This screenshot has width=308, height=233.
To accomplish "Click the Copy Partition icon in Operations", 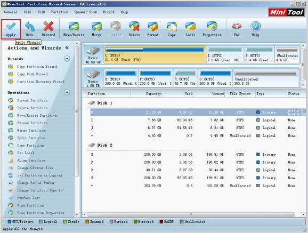I will [11, 146].
